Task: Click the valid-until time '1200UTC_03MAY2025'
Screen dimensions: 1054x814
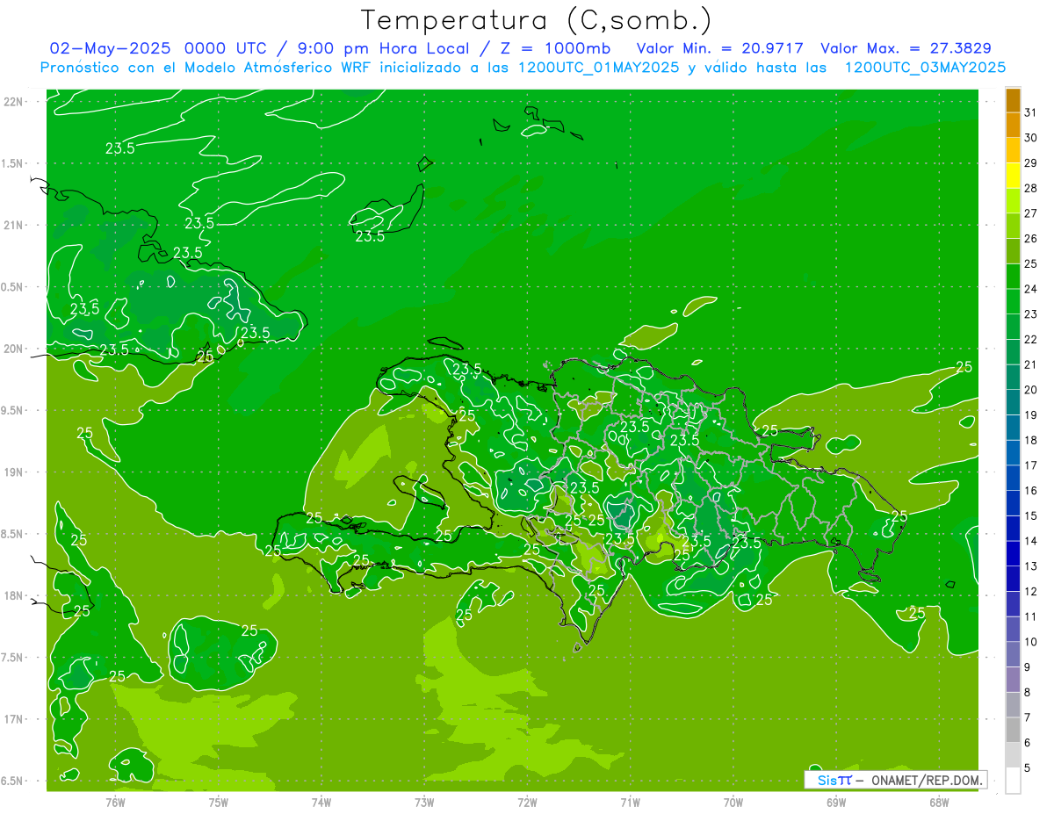Action: coord(925,68)
